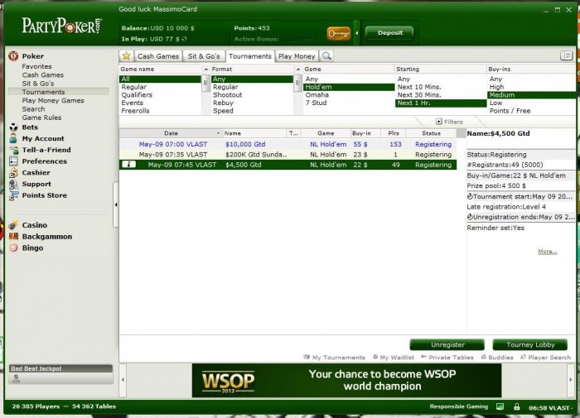
Task: Expand the Filters dropdown
Action: pyautogui.click(x=449, y=122)
